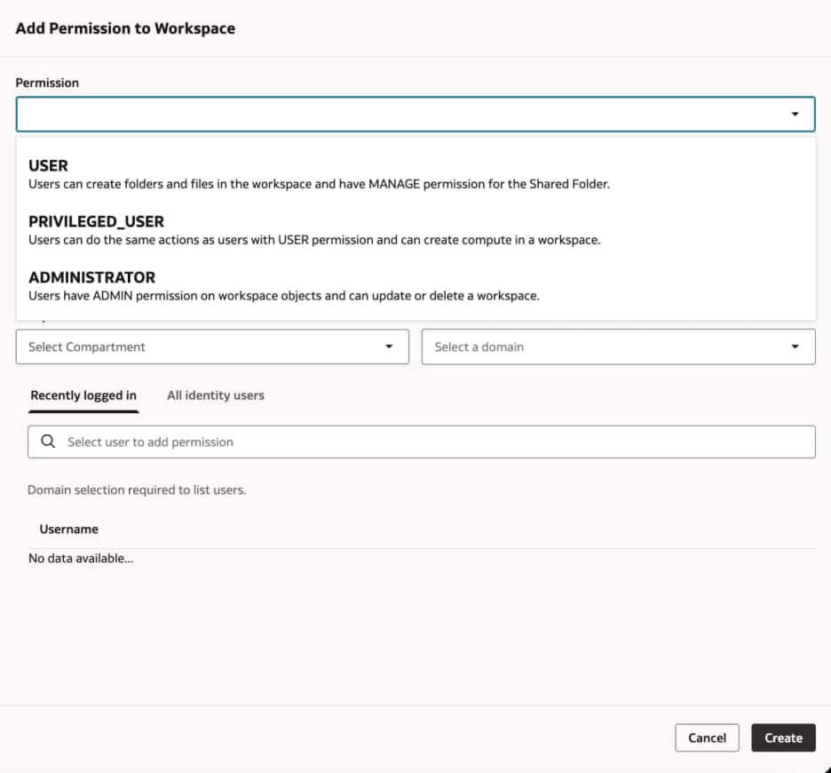The width and height of the screenshot is (831, 773).
Task: Click the Username column header
Action: [69, 530]
